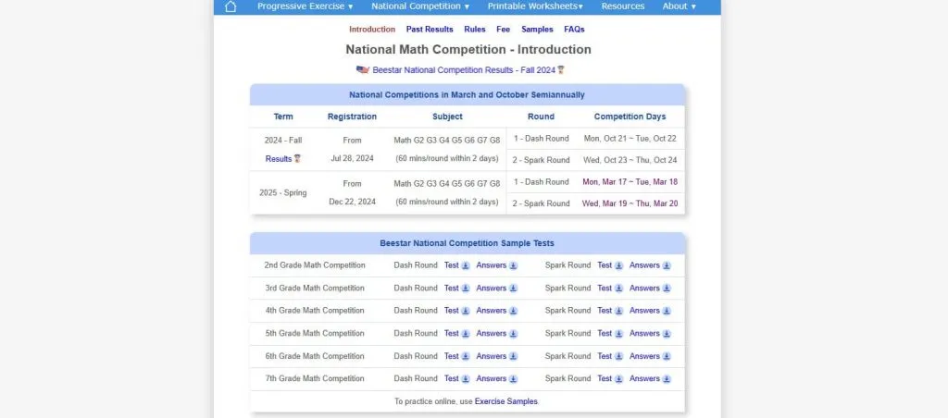This screenshot has height=418, width=948.
Task: Download 6th Grade Spark Round Test icon
Action: pos(618,357)
